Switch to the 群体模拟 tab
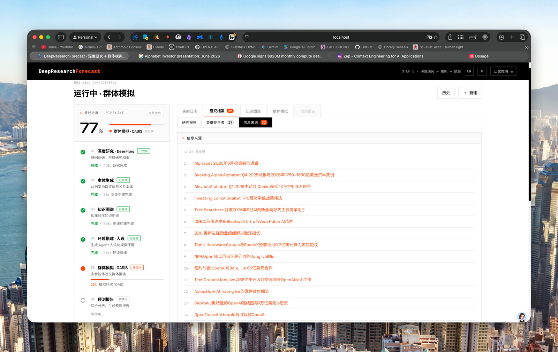Viewport: 558px width, 352px height. click(x=280, y=111)
